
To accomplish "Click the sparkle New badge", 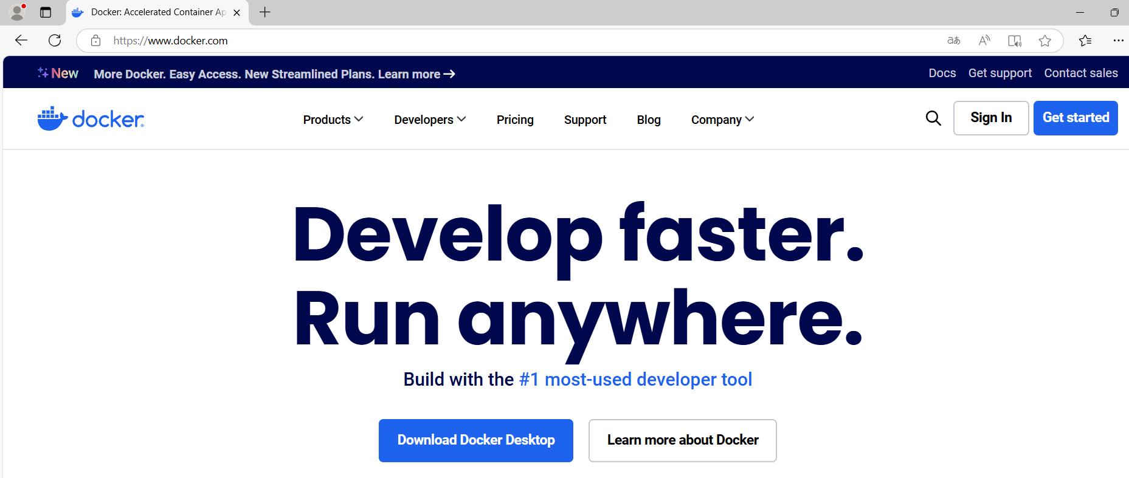I will tap(58, 73).
